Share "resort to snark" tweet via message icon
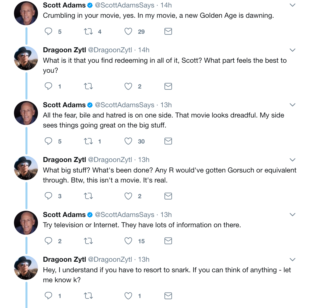 point(168,296)
